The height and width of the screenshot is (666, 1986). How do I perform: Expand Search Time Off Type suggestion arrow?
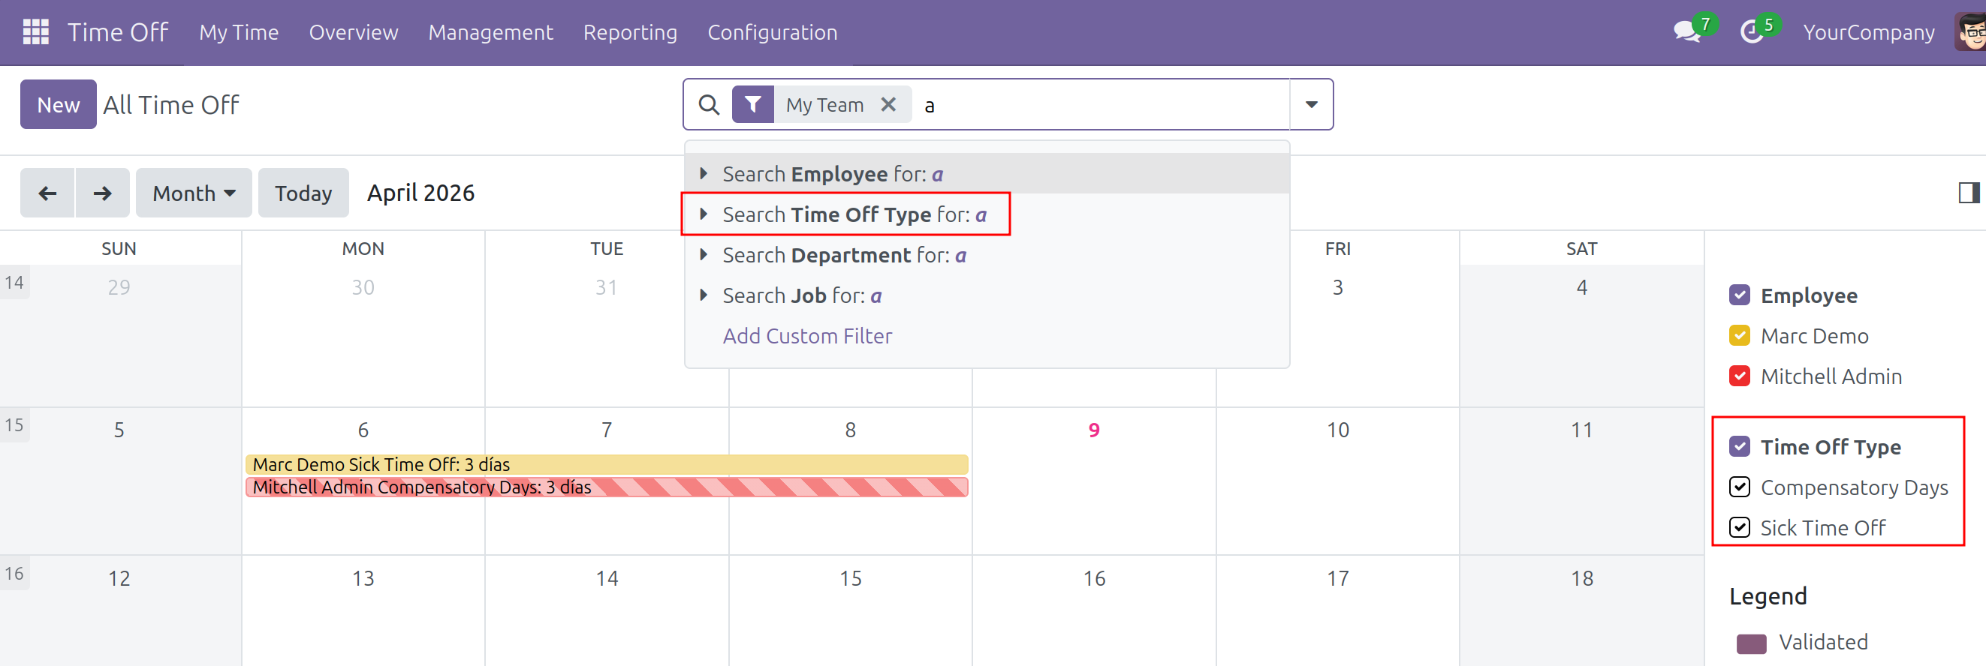703,214
